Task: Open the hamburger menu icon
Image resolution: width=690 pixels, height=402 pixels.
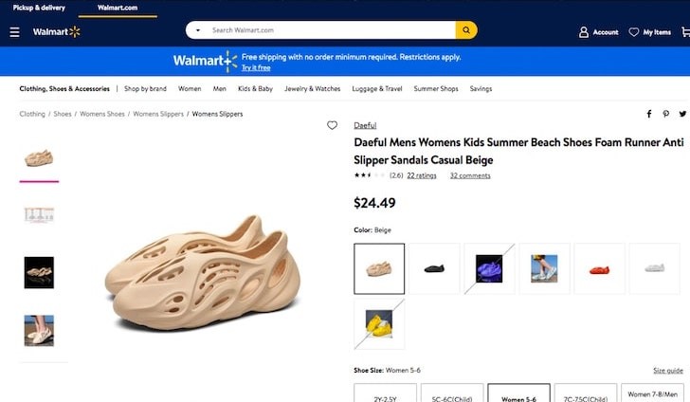Action: pos(14,32)
